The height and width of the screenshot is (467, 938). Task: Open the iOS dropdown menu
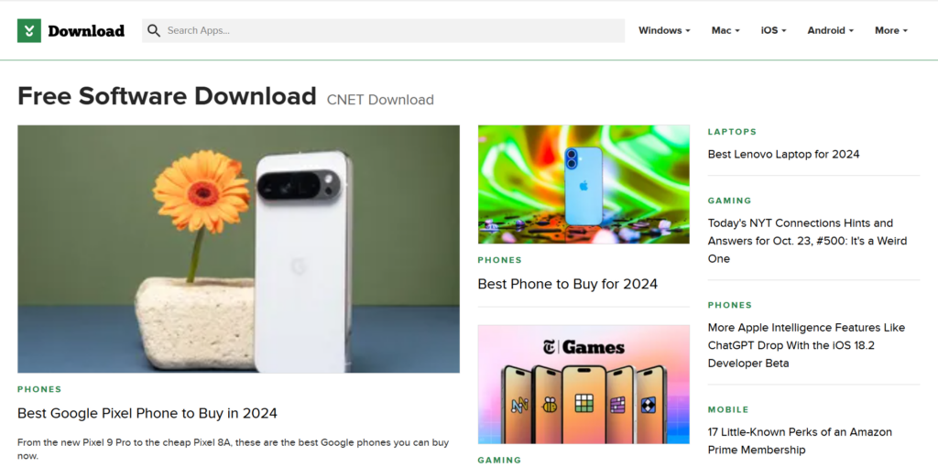click(x=773, y=30)
